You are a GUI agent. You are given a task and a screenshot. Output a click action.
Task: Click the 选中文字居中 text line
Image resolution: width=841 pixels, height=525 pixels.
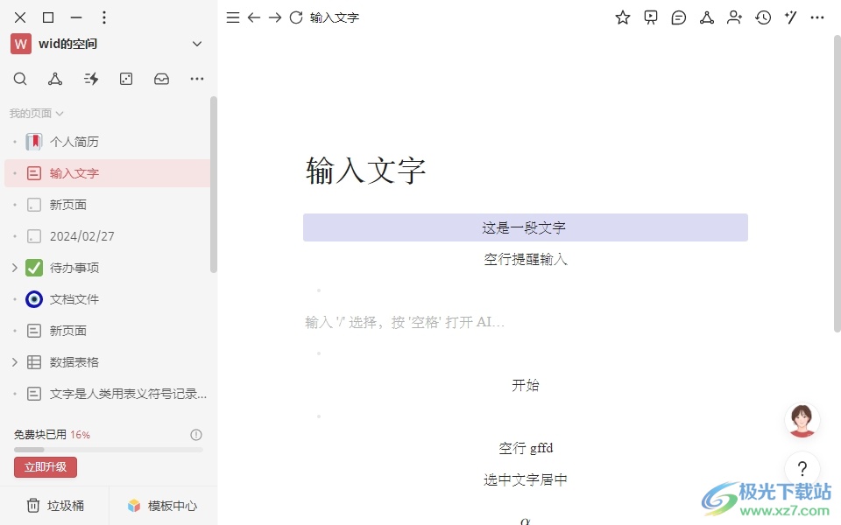[525, 479]
